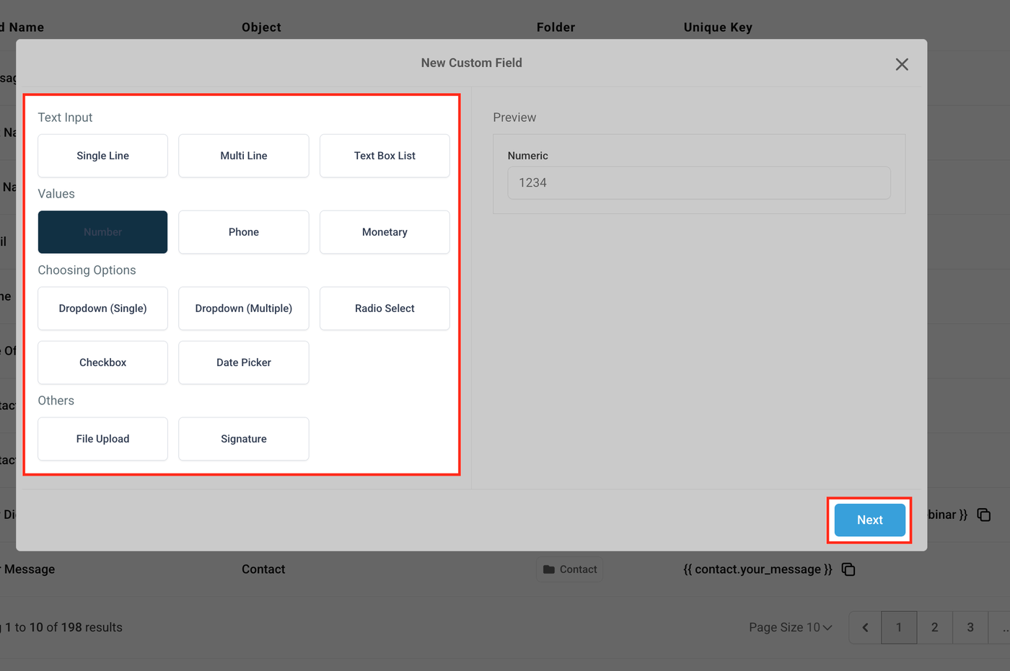
Task: Pick the File Upload field type
Action: (102, 439)
